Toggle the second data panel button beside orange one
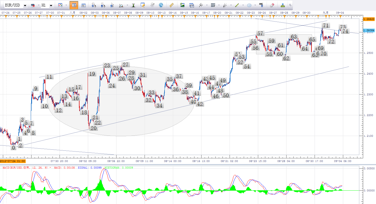Screen dimensions: 376x204 [83, 5]
